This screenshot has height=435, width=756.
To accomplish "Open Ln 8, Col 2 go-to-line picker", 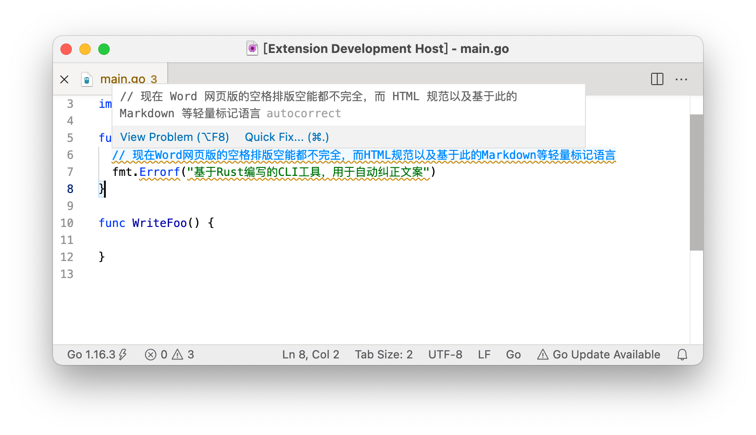I will [310, 355].
